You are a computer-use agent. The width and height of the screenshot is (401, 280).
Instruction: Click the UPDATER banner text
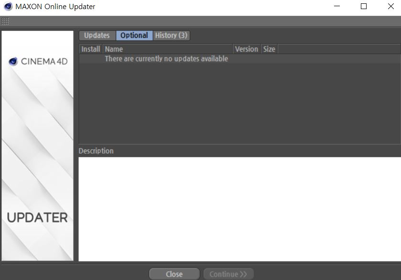click(x=37, y=218)
